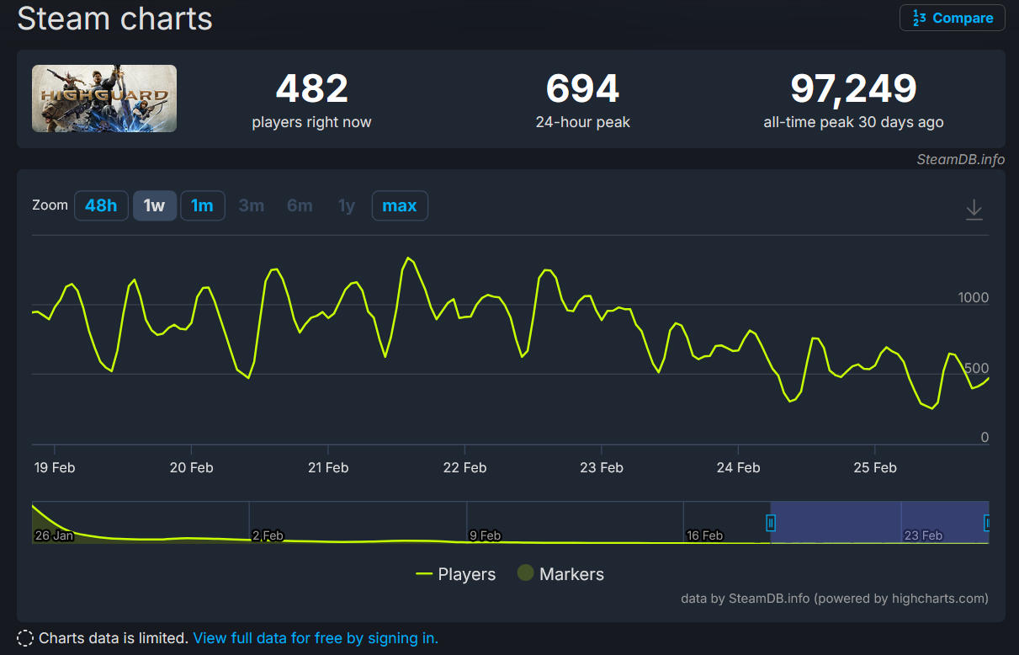Choose the 3m zoom option
This screenshot has width=1019, height=655.
coord(251,205)
